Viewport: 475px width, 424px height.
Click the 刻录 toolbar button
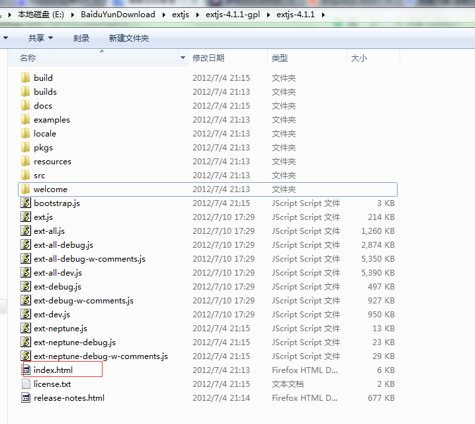pos(81,38)
